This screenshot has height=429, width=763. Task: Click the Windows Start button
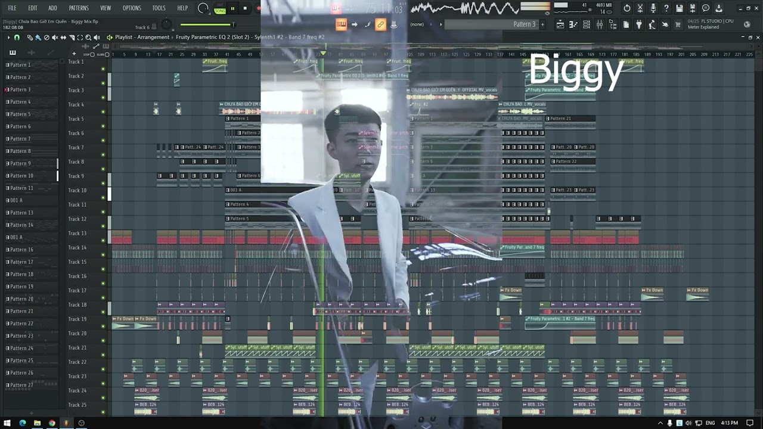coord(7,423)
